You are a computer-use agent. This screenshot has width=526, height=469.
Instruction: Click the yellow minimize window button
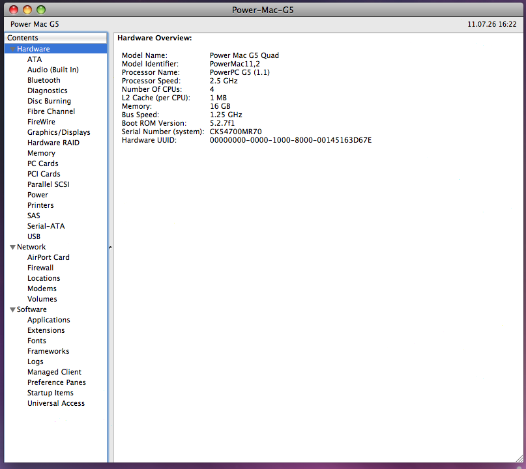coord(27,10)
